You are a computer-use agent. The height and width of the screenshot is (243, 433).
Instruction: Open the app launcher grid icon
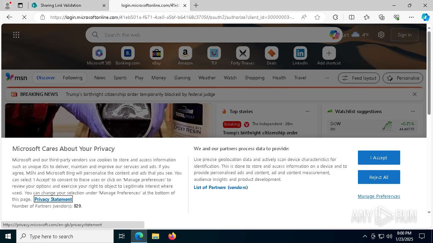point(16,35)
